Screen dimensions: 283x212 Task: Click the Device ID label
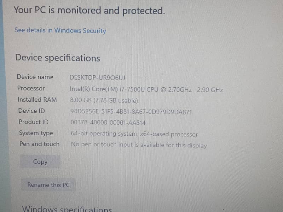[x=31, y=111]
